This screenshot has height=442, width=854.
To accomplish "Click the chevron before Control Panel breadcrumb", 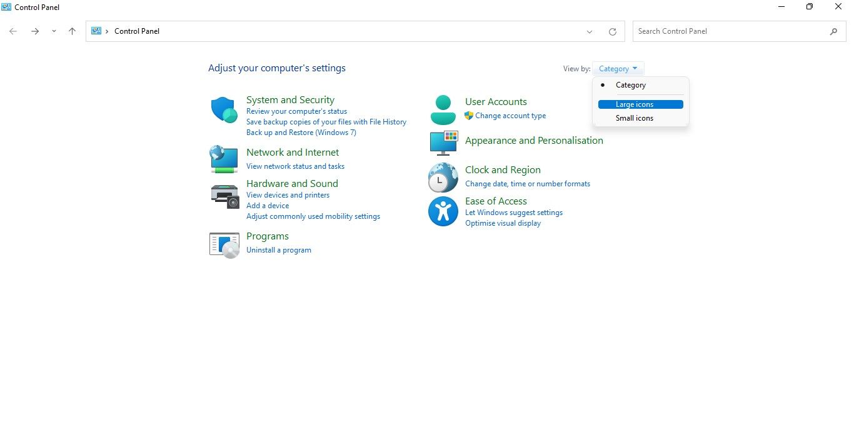I will pos(108,31).
